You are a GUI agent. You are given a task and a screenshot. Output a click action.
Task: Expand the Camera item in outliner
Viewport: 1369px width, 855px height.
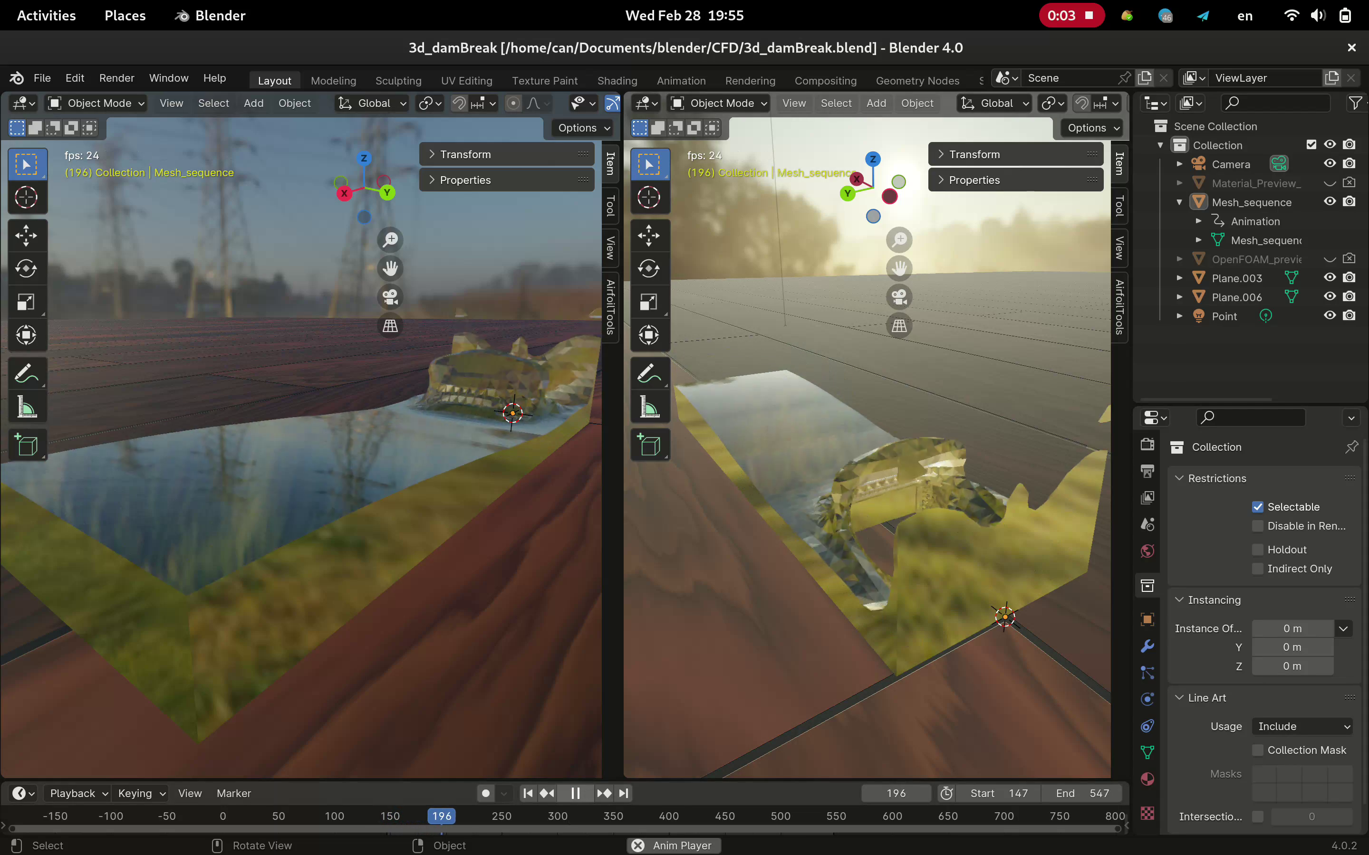1179,164
